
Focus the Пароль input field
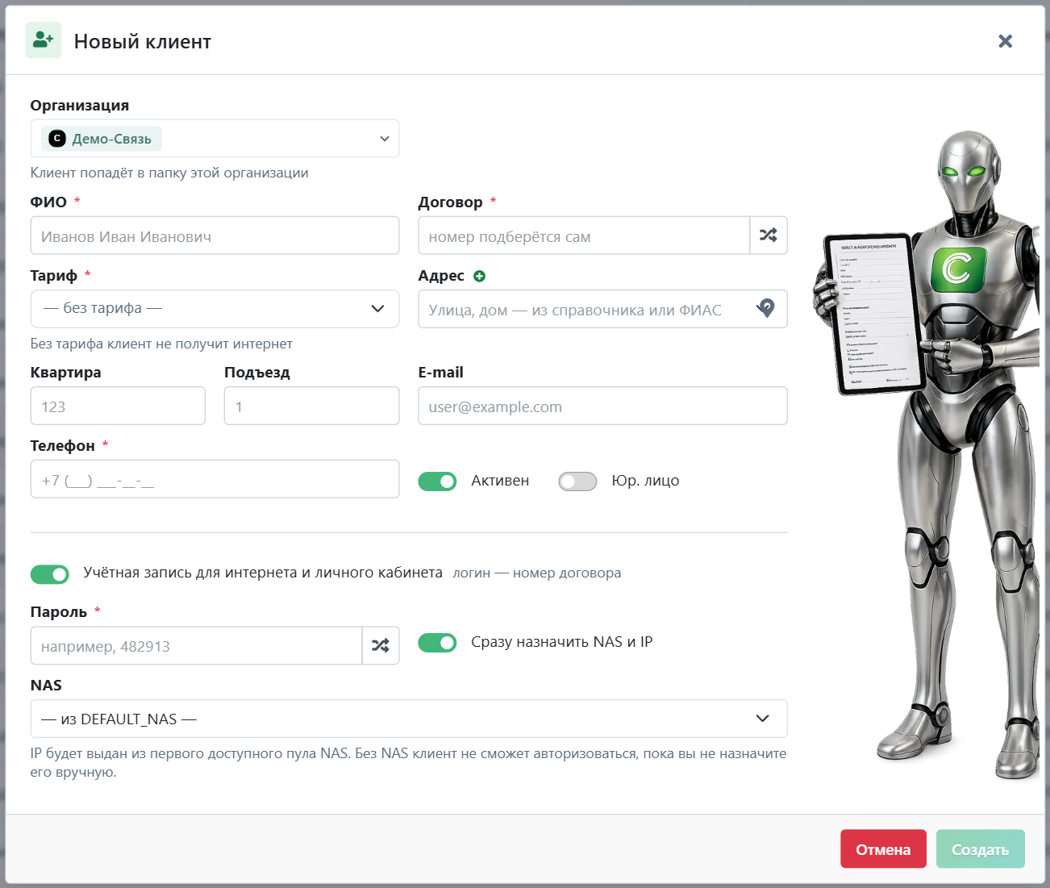[196, 645]
